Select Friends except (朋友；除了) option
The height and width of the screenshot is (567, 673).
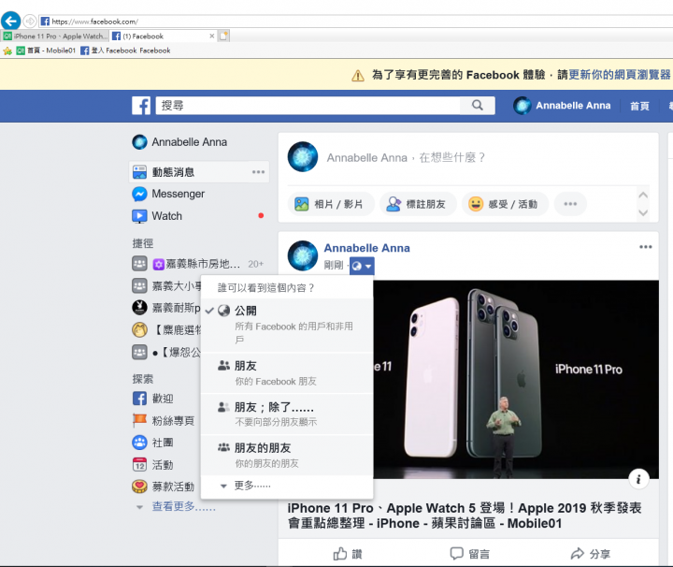click(x=287, y=414)
